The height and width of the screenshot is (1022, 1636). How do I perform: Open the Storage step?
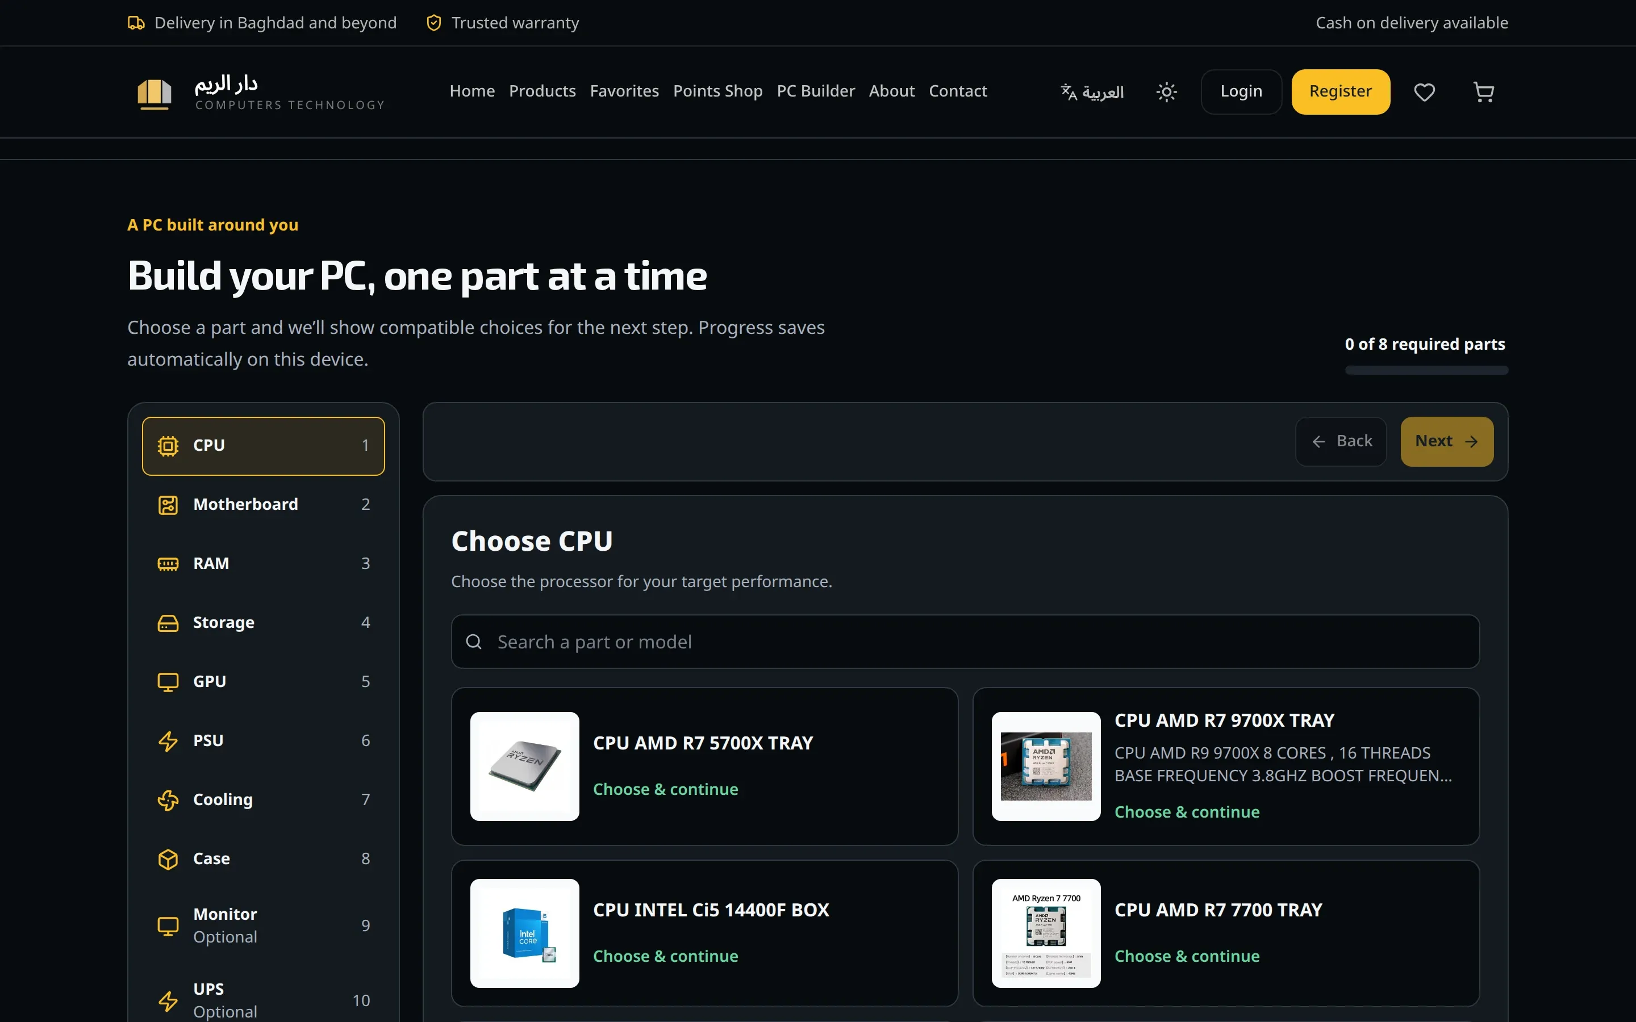coord(264,622)
